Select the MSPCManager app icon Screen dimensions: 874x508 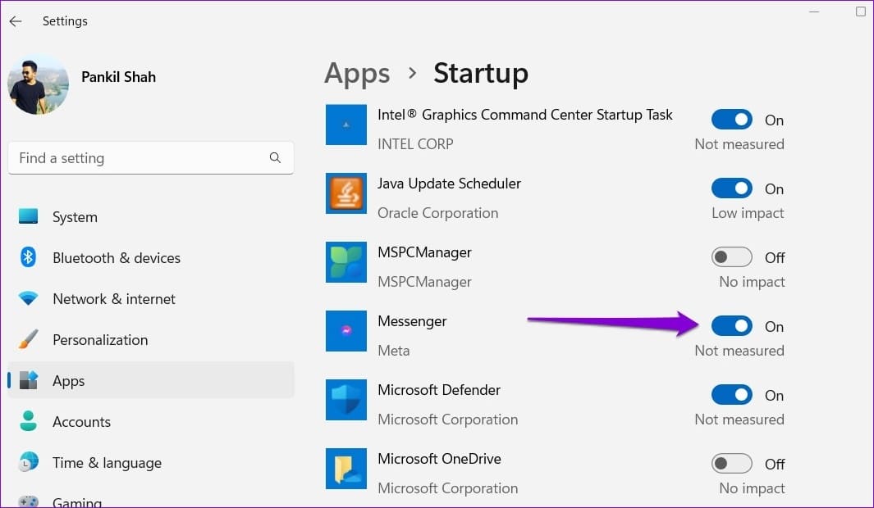click(x=346, y=262)
